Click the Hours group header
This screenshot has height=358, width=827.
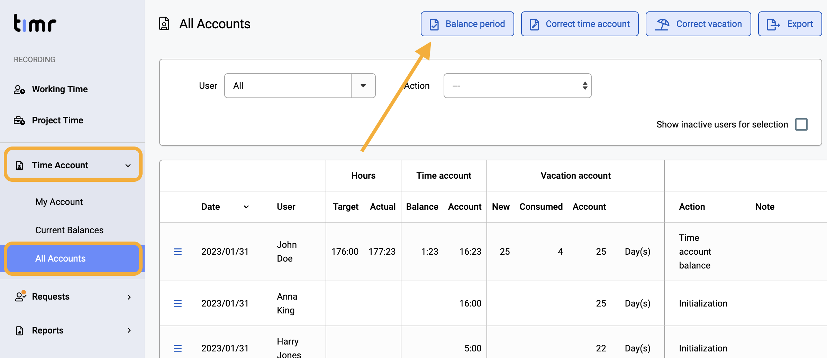[363, 176]
